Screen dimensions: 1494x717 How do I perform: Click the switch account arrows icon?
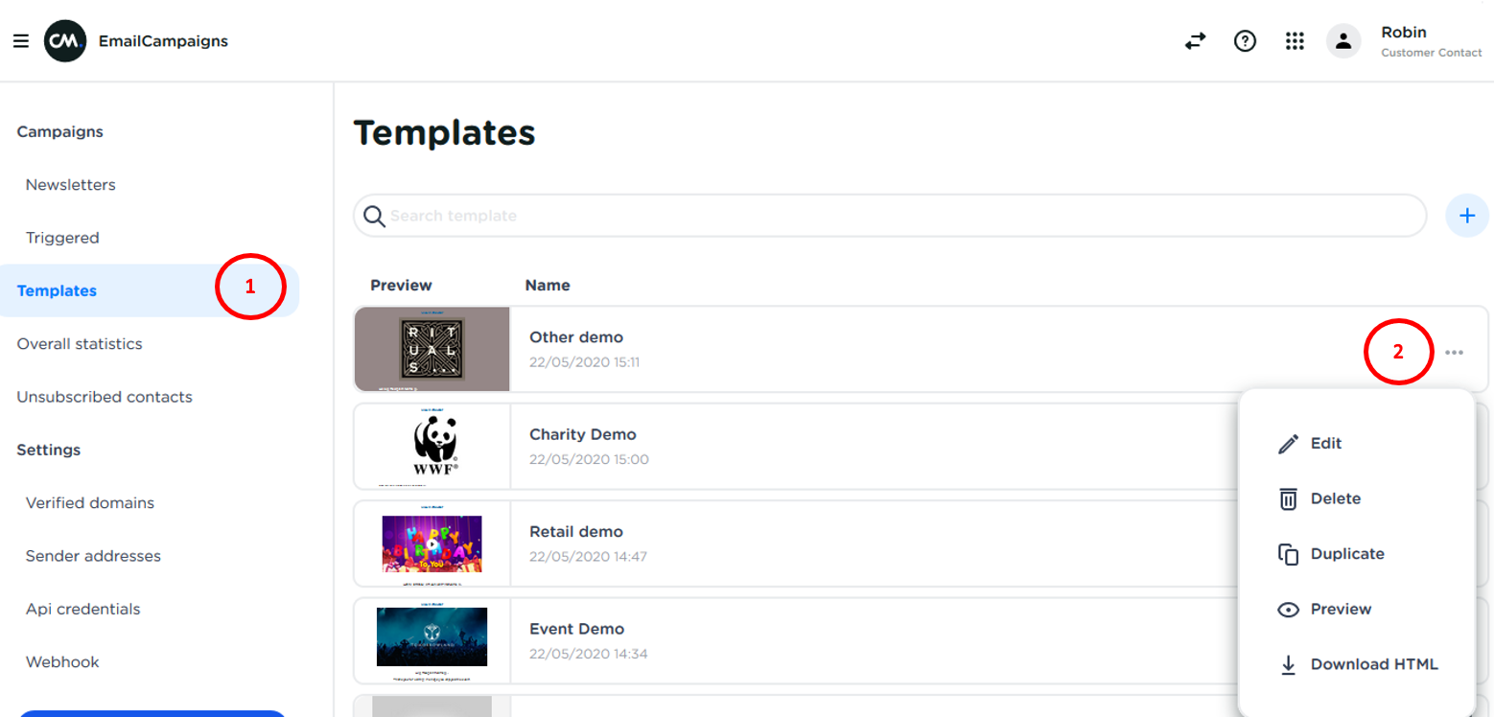[x=1195, y=41]
